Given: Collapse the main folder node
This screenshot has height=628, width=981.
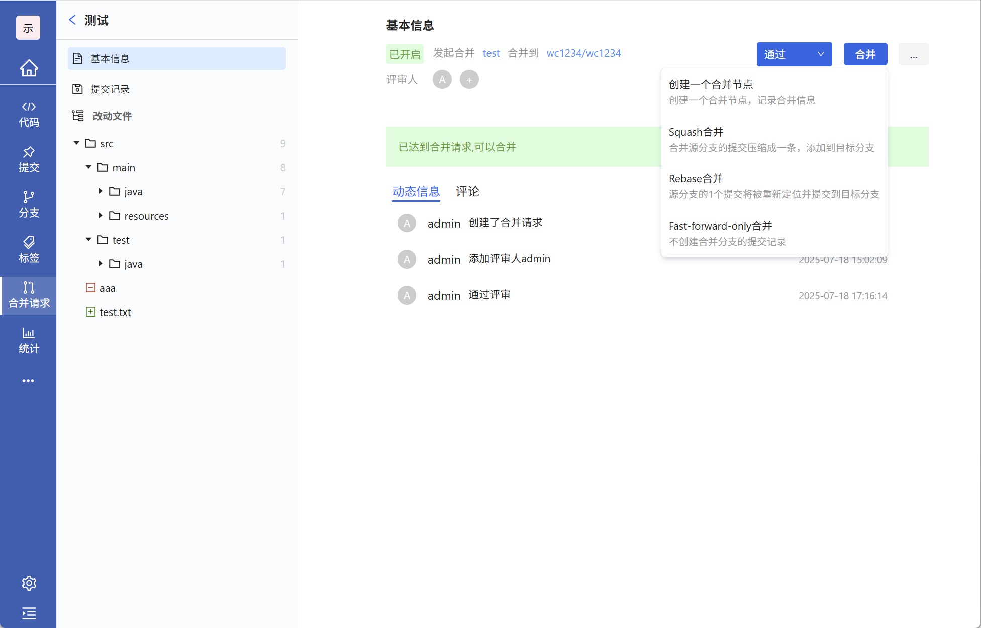Looking at the screenshot, I should (88, 167).
